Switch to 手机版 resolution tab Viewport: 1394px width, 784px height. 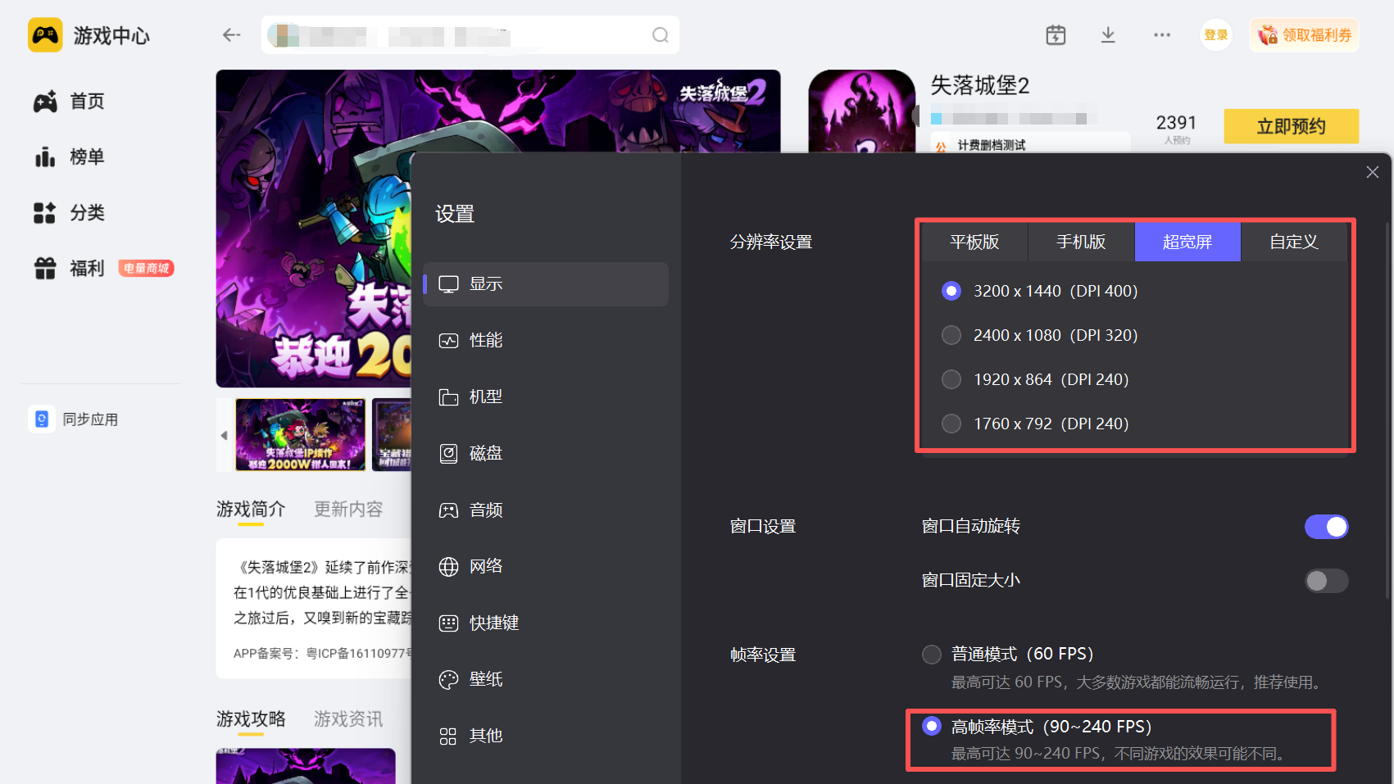click(1081, 242)
